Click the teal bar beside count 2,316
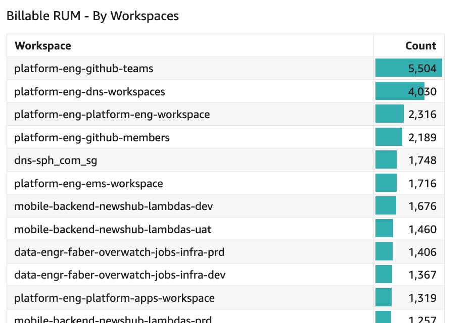 [x=389, y=114]
